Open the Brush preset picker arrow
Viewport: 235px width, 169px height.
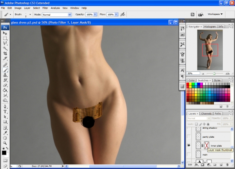pos(30,14)
